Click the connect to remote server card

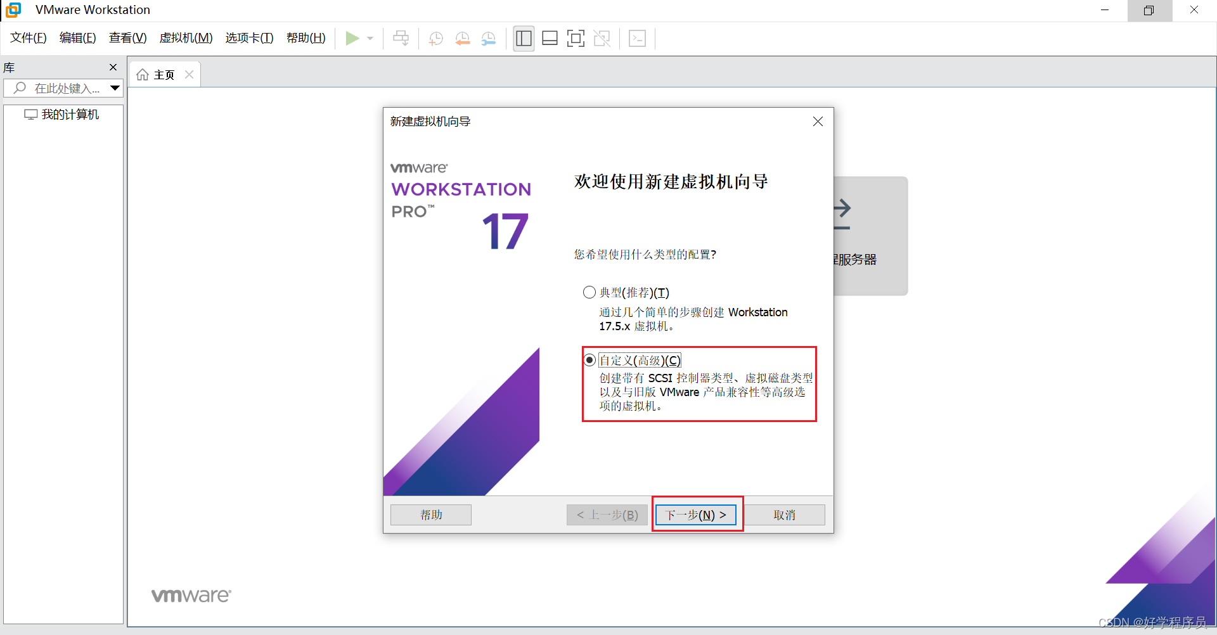point(871,236)
